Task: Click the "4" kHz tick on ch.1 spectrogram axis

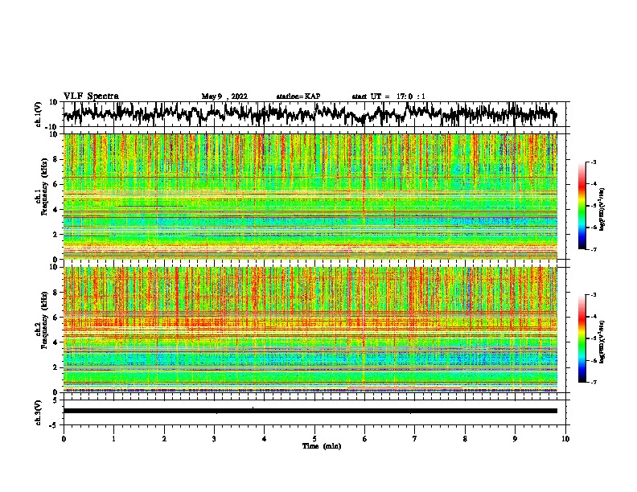Action: [x=56, y=210]
